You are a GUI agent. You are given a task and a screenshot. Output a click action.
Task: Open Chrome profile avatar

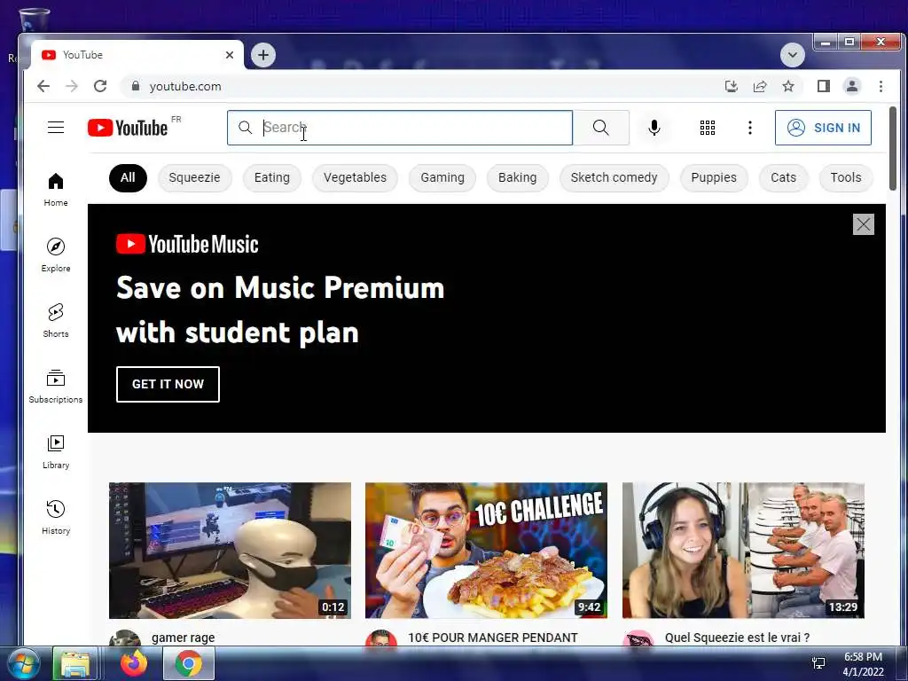[x=852, y=86]
